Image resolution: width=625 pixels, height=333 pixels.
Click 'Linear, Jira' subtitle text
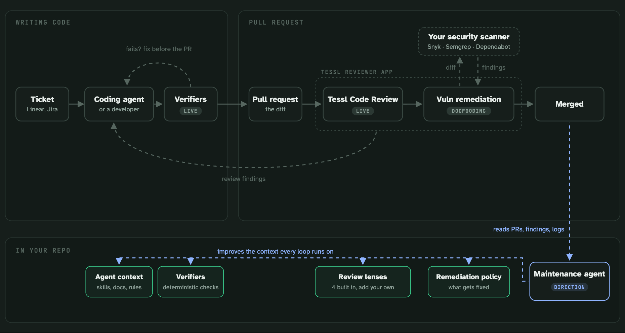click(x=42, y=109)
